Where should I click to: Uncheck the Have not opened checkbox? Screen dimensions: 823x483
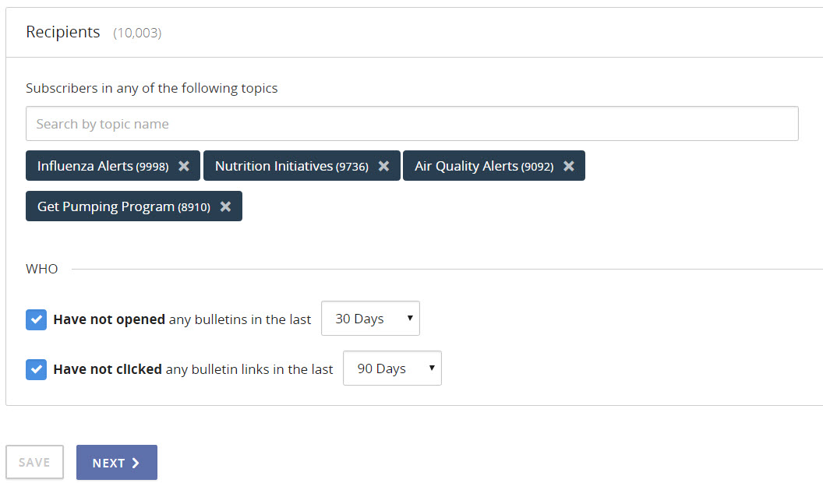point(36,319)
